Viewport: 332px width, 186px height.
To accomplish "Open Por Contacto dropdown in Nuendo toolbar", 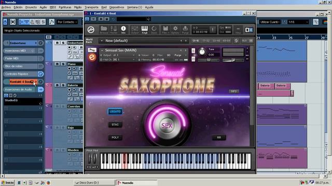I will [67, 22].
